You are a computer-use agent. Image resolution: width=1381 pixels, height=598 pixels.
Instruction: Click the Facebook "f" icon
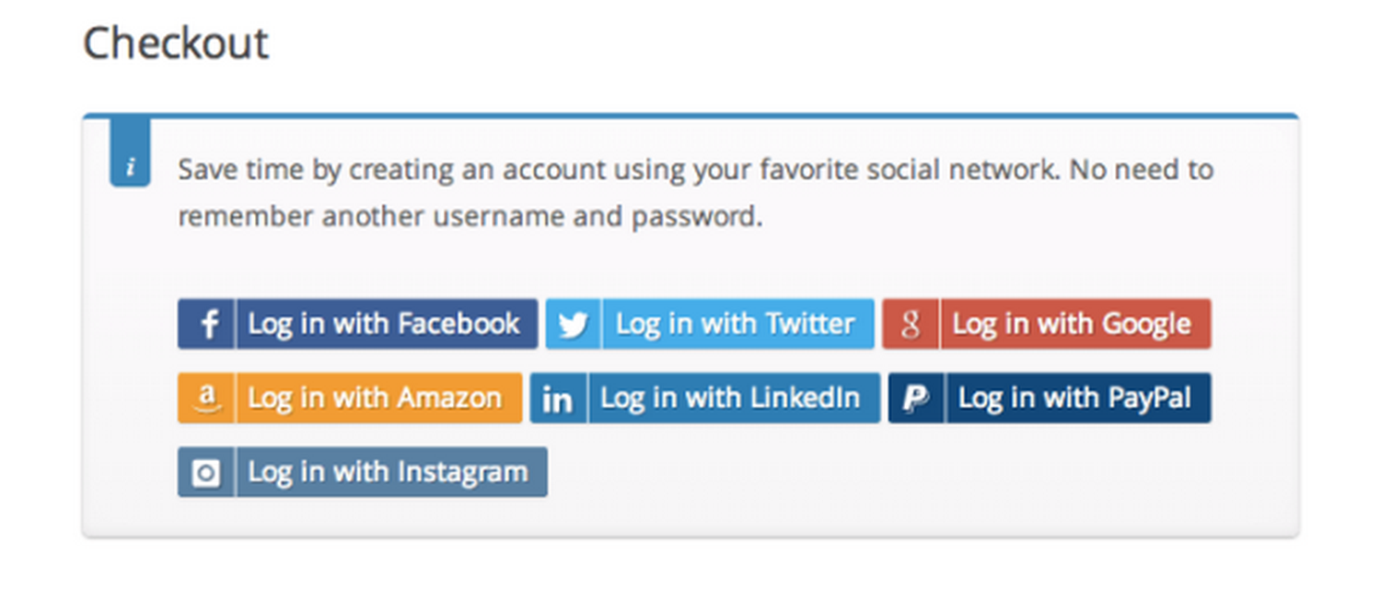[206, 324]
